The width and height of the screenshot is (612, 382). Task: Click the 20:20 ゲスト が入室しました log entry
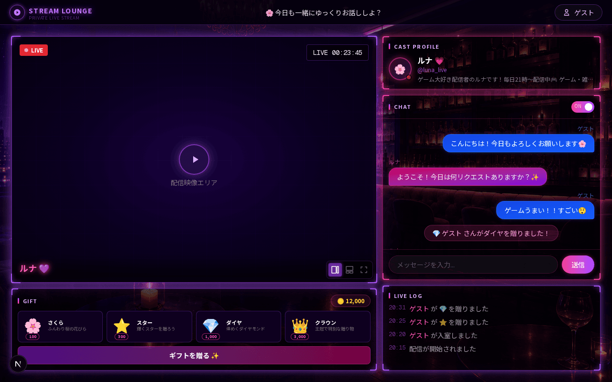click(x=492, y=335)
